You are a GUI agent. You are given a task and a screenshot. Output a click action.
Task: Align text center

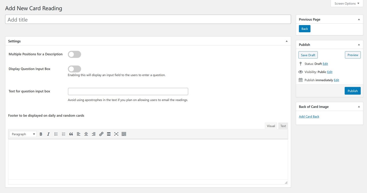pyautogui.click(x=86, y=134)
